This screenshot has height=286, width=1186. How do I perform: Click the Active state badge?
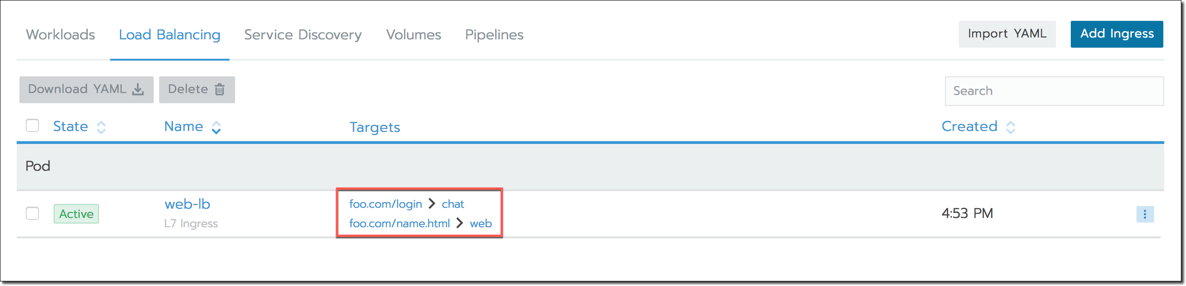[76, 214]
